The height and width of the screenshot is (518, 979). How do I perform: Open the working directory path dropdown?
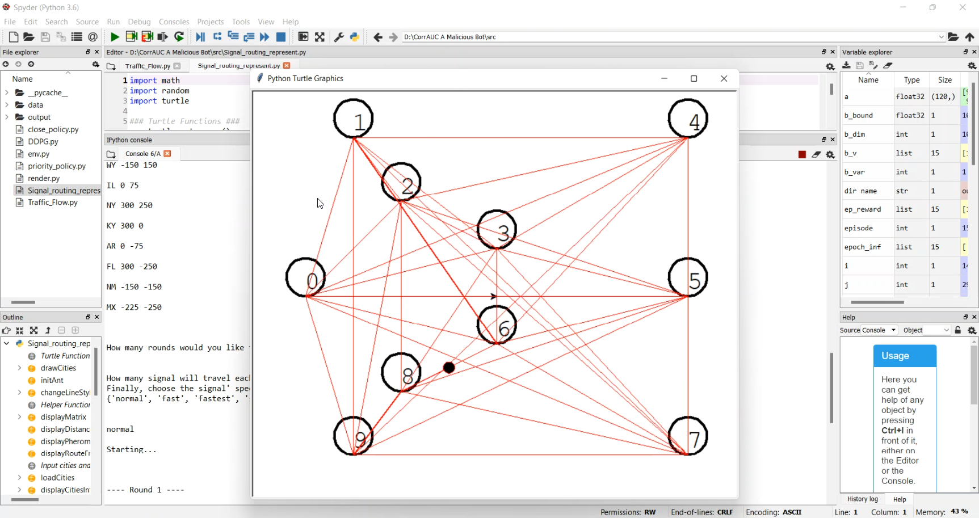941,37
